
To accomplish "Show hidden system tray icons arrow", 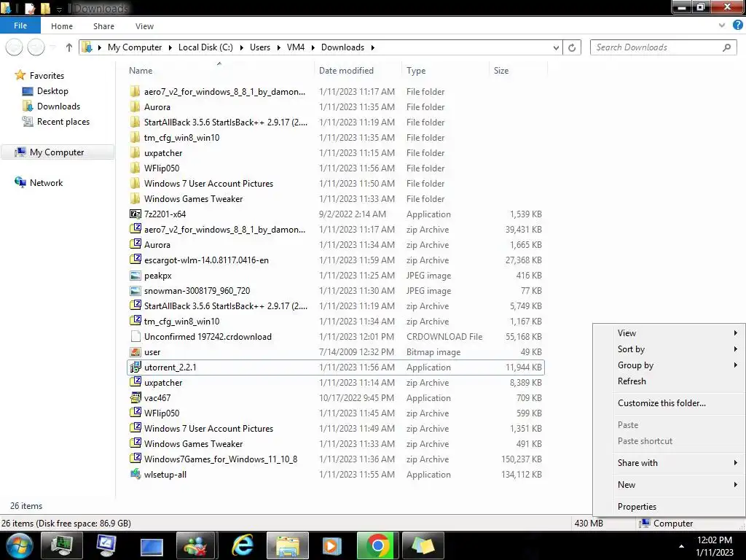I will click(681, 546).
